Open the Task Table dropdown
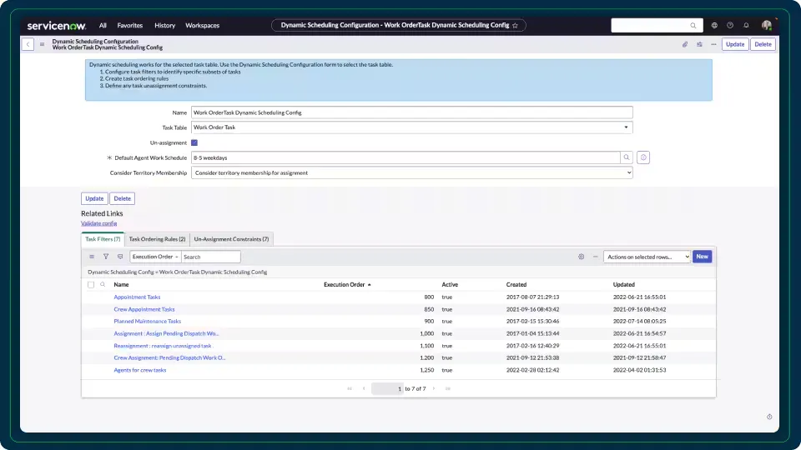Screen dimensions: 801x450 pos(411,127)
